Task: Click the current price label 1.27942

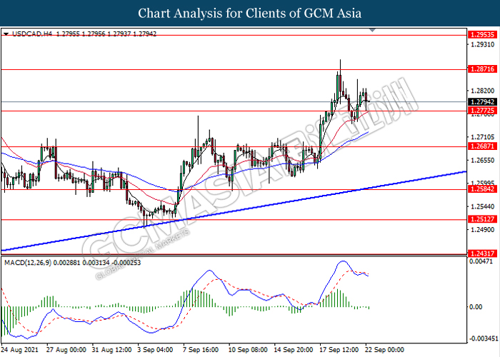Action: [482, 102]
